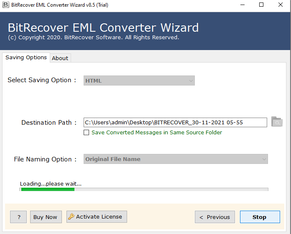Select the Saving Options tab
The width and height of the screenshot is (291, 234).
point(26,58)
